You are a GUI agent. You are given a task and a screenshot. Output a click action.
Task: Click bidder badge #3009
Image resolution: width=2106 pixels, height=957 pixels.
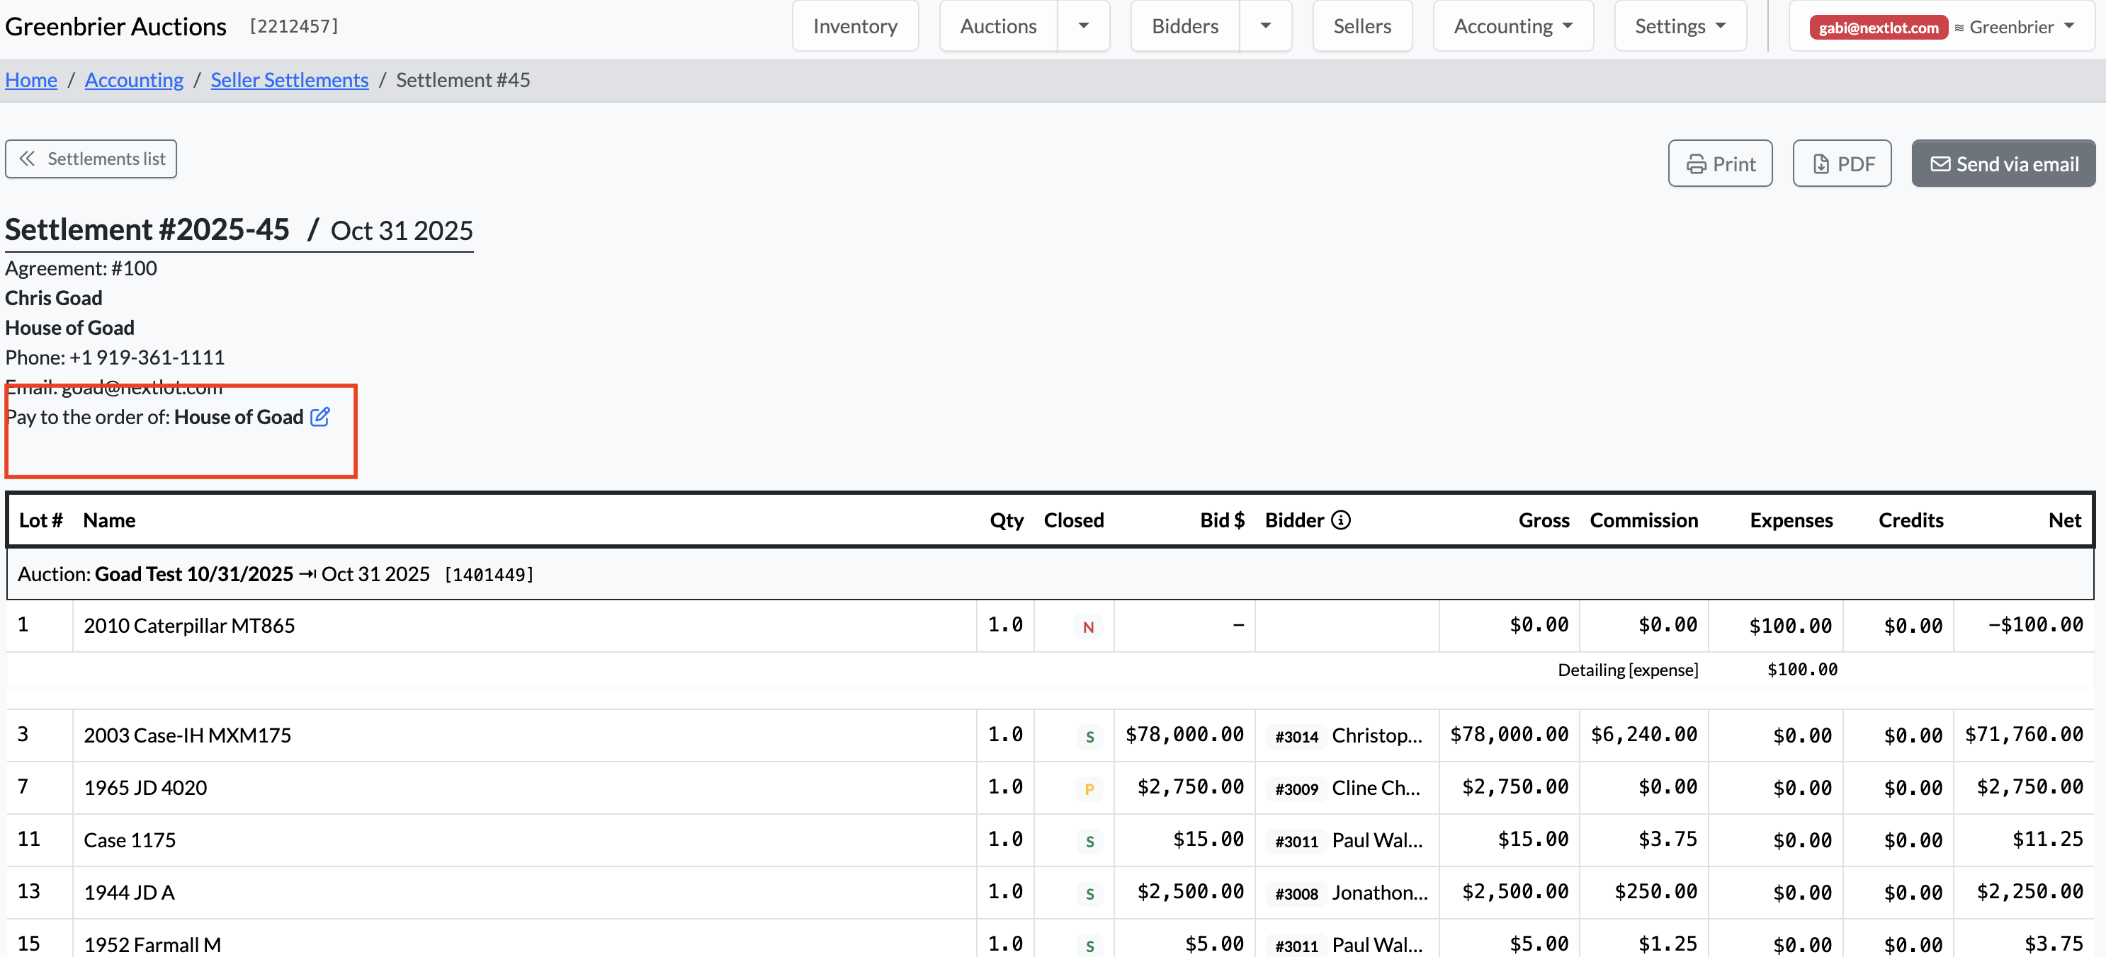(1296, 789)
